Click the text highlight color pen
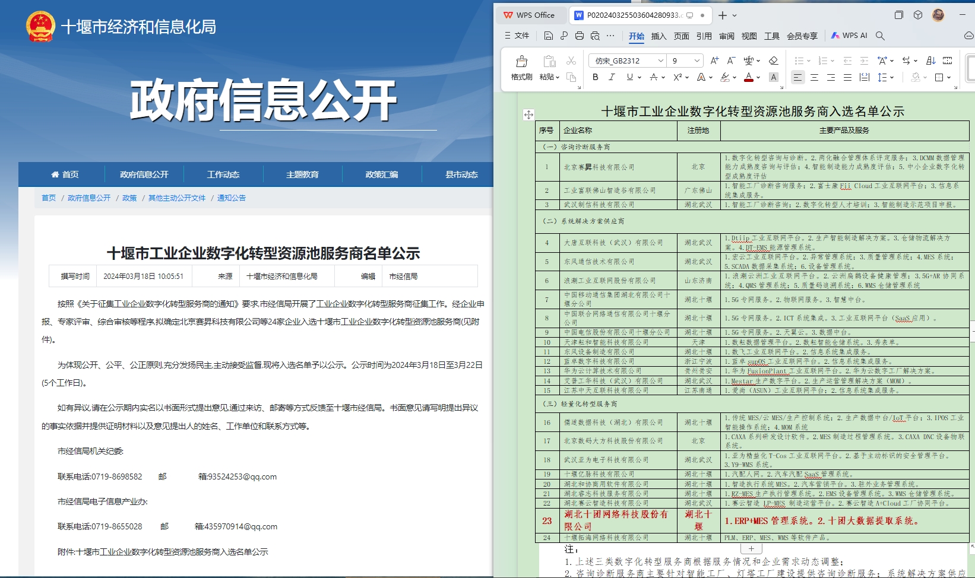This screenshot has height=578, width=975. click(725, 77)
